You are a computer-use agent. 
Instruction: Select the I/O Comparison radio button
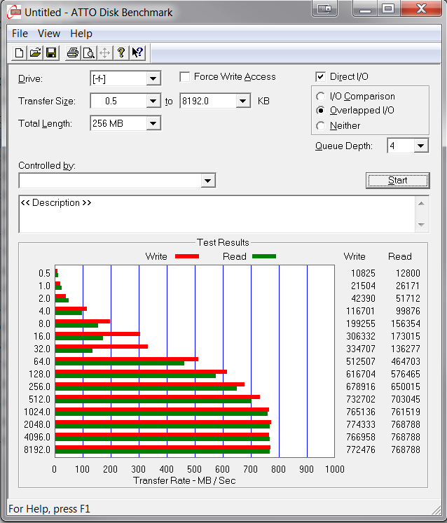click(x=321, y=97)
